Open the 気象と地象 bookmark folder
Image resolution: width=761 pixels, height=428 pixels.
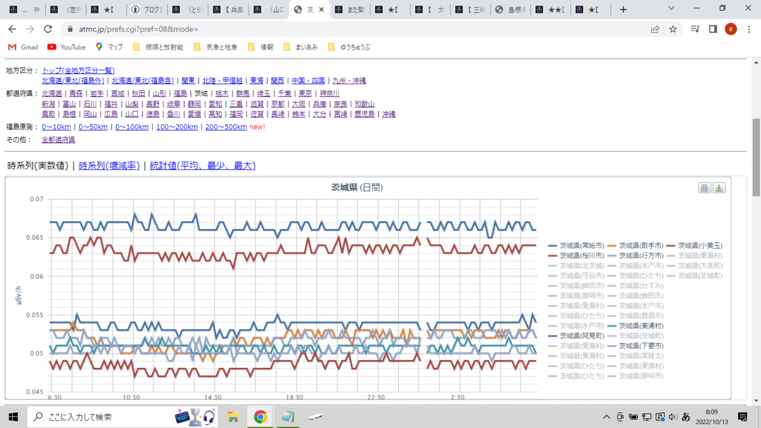[216, 47]
